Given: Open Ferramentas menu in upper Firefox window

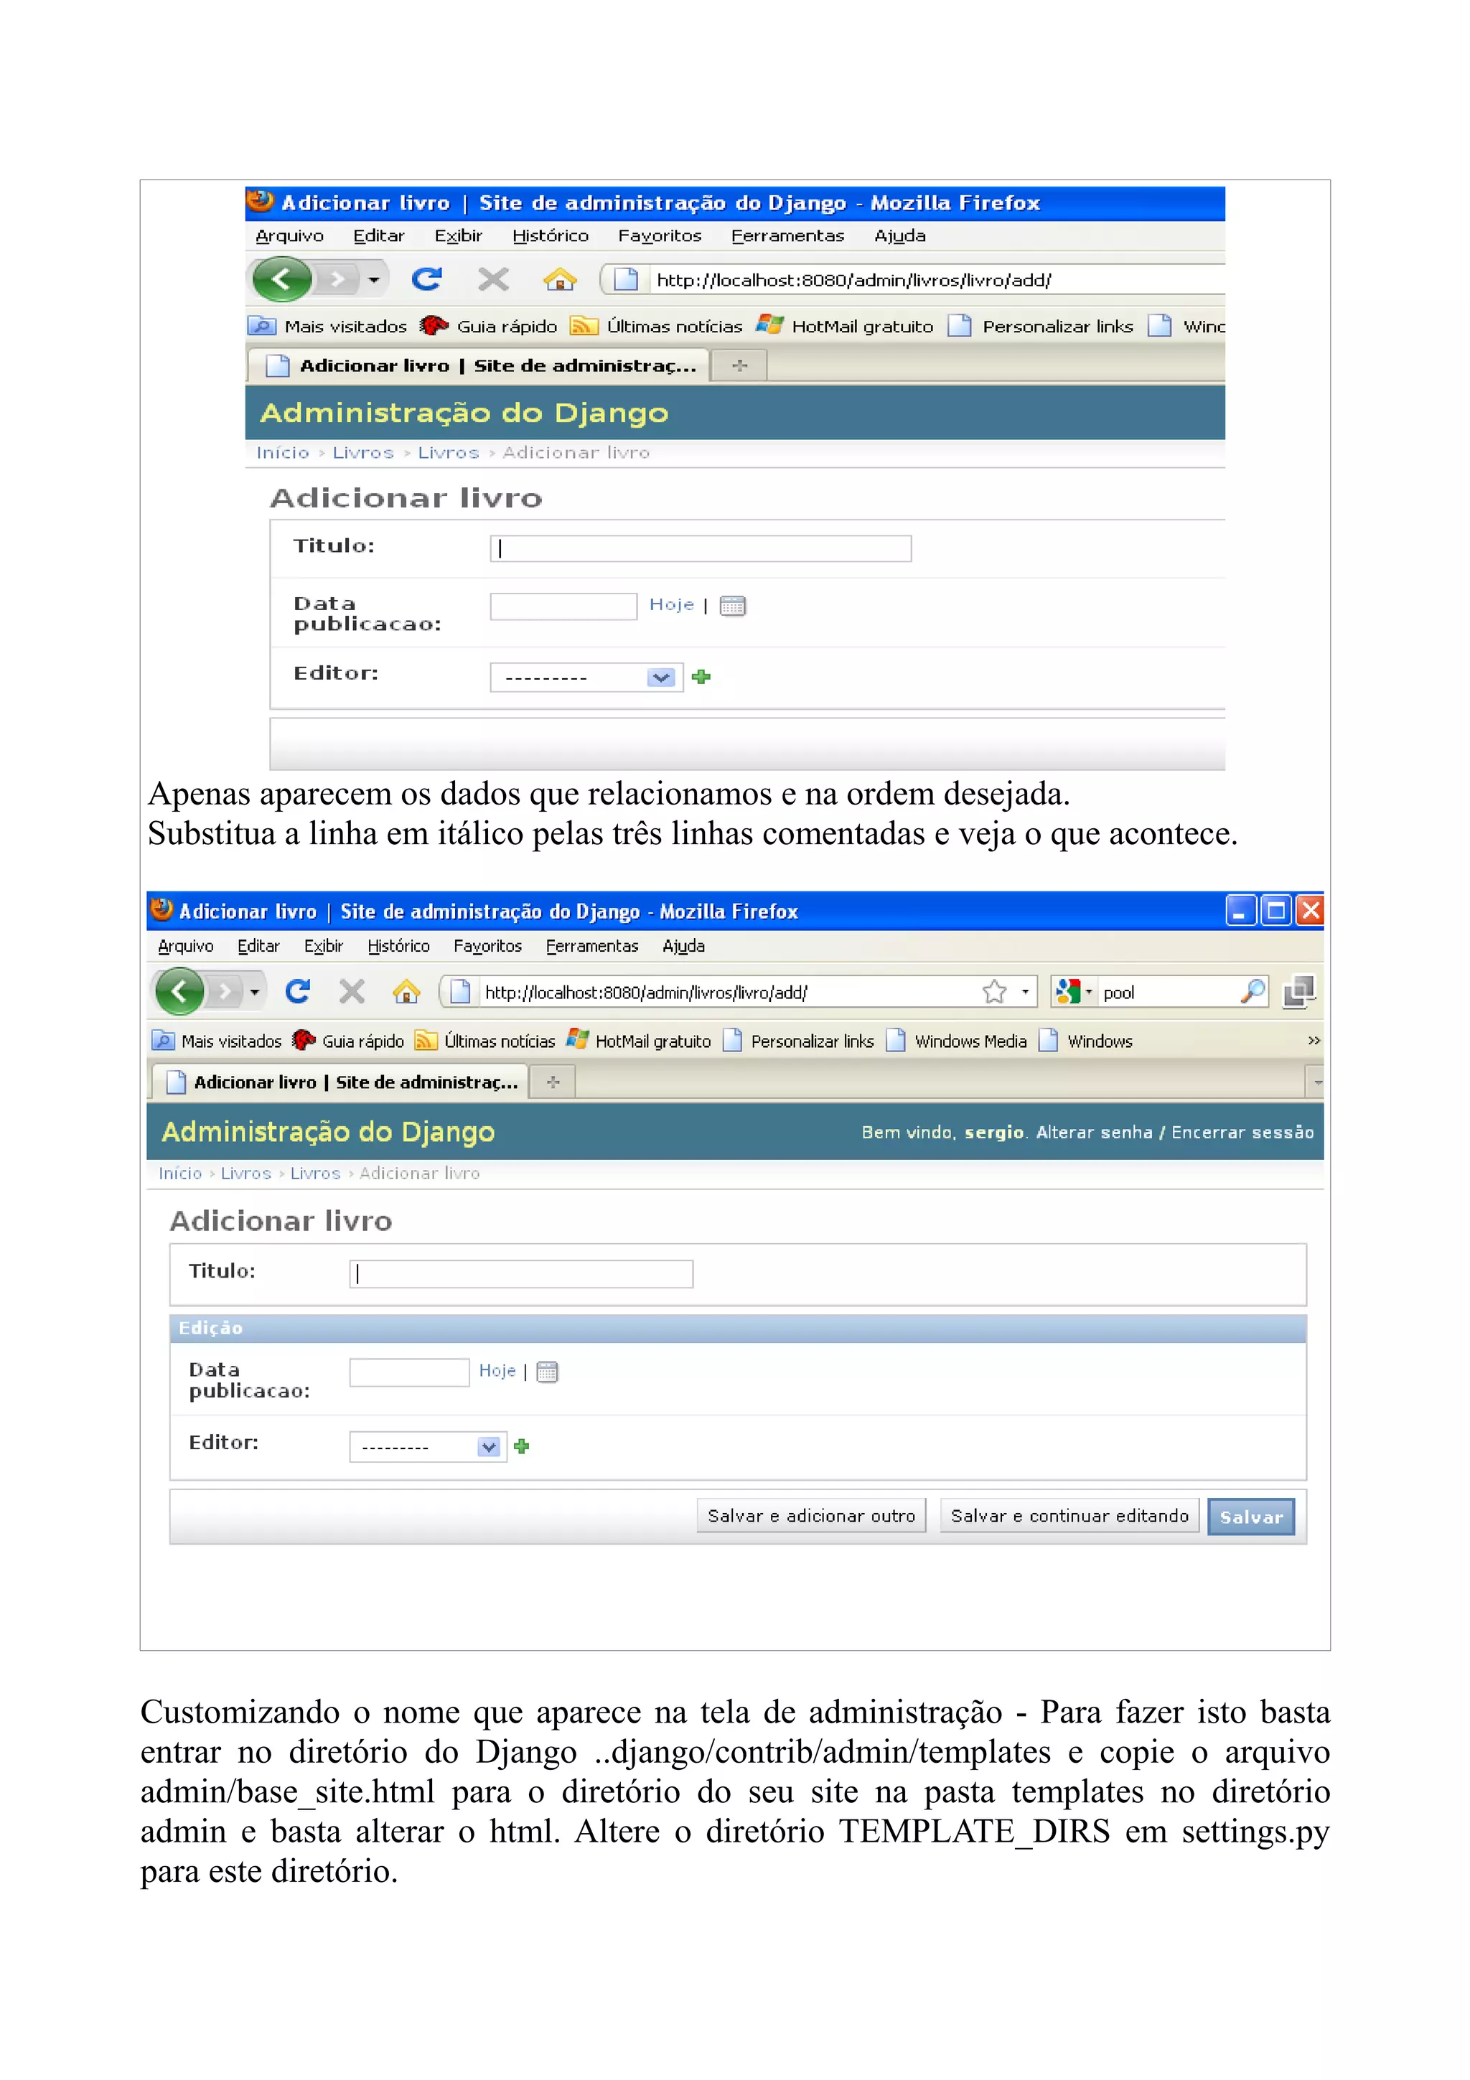Looking at the screenshot, I should [x=787, y=235].
